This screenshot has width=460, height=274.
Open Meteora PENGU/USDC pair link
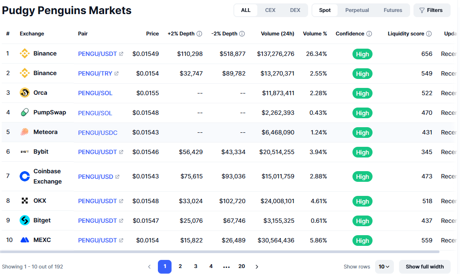(98, 133)
